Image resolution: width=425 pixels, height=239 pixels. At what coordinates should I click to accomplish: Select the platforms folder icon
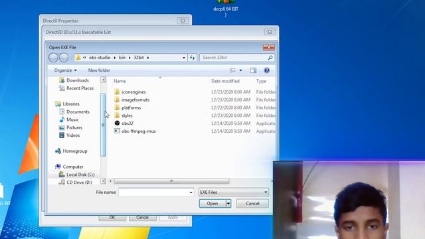[x=117, y=108]
